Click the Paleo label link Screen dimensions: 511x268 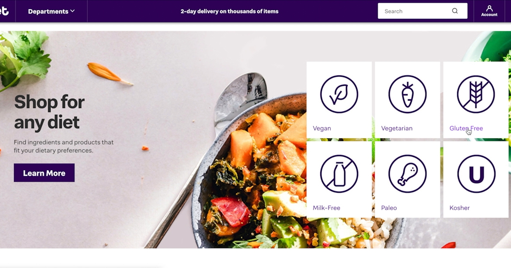tap(389, 208)
